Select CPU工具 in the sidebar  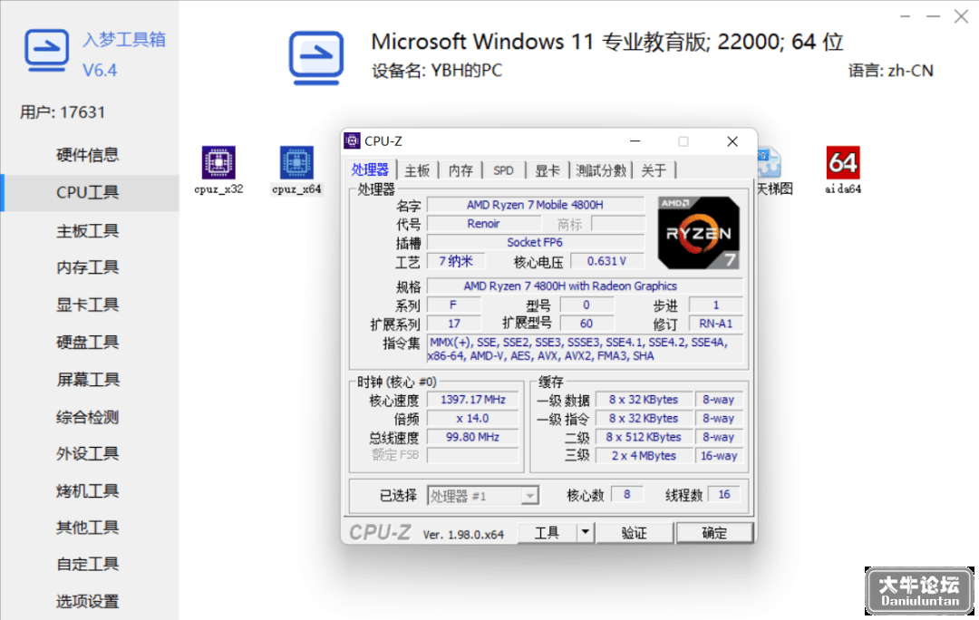[x=87, y=192]
